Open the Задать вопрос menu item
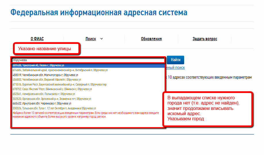The height and width of the screenshot is (155, 264). click(x=205, y=39)
